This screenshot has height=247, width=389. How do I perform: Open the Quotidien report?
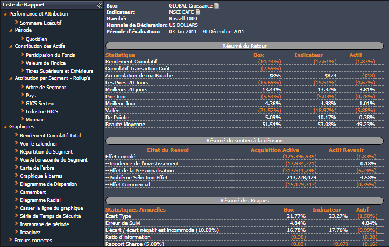(x=36, y=39)
